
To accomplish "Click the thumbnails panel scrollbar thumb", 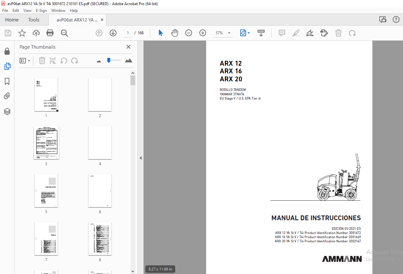I will [133, 80].
